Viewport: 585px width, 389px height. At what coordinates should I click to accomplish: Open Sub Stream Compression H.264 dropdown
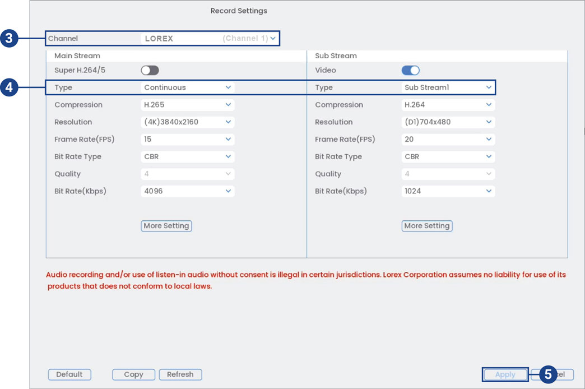click(448, 105)
